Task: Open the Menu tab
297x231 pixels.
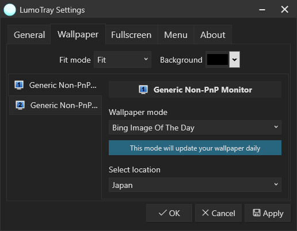Action: point(176,34)
